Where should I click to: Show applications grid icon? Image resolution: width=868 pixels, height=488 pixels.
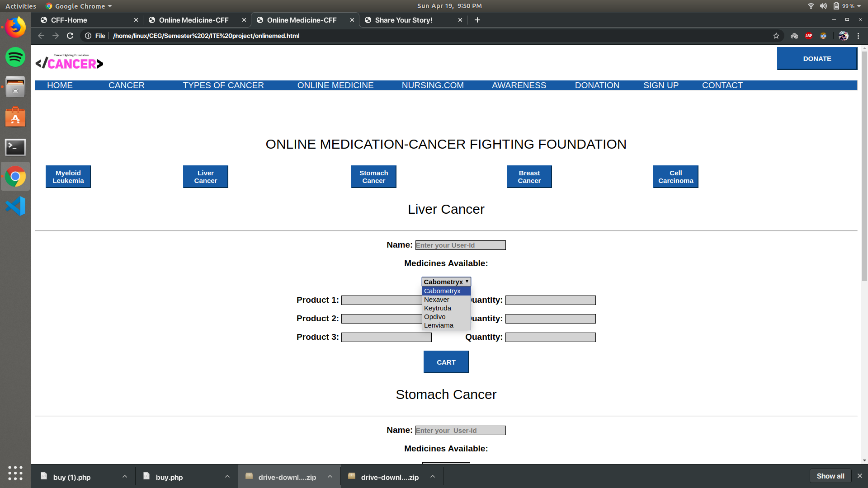(15, 473)
